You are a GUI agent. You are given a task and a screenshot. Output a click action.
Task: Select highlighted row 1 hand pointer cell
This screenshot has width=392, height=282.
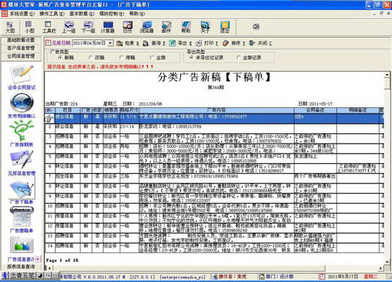coord(49,118)
